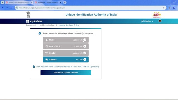The image size is (178, 100).
Task: Click '1 Updates Left' in Date of Birth row
Action: pos(77,46)
